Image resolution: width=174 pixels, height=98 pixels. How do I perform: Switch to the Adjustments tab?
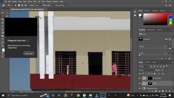point(151,30)
